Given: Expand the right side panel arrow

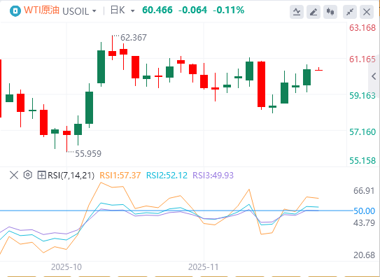Looking at the screenshot, I should pos(374,76).
